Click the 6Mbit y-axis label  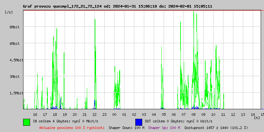[15, 44]
